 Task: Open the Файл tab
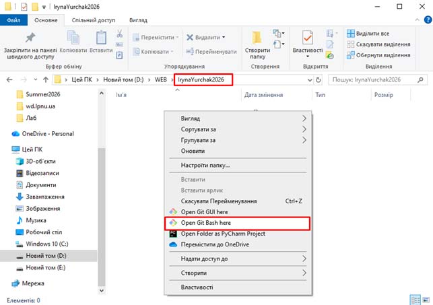point(13,20)
